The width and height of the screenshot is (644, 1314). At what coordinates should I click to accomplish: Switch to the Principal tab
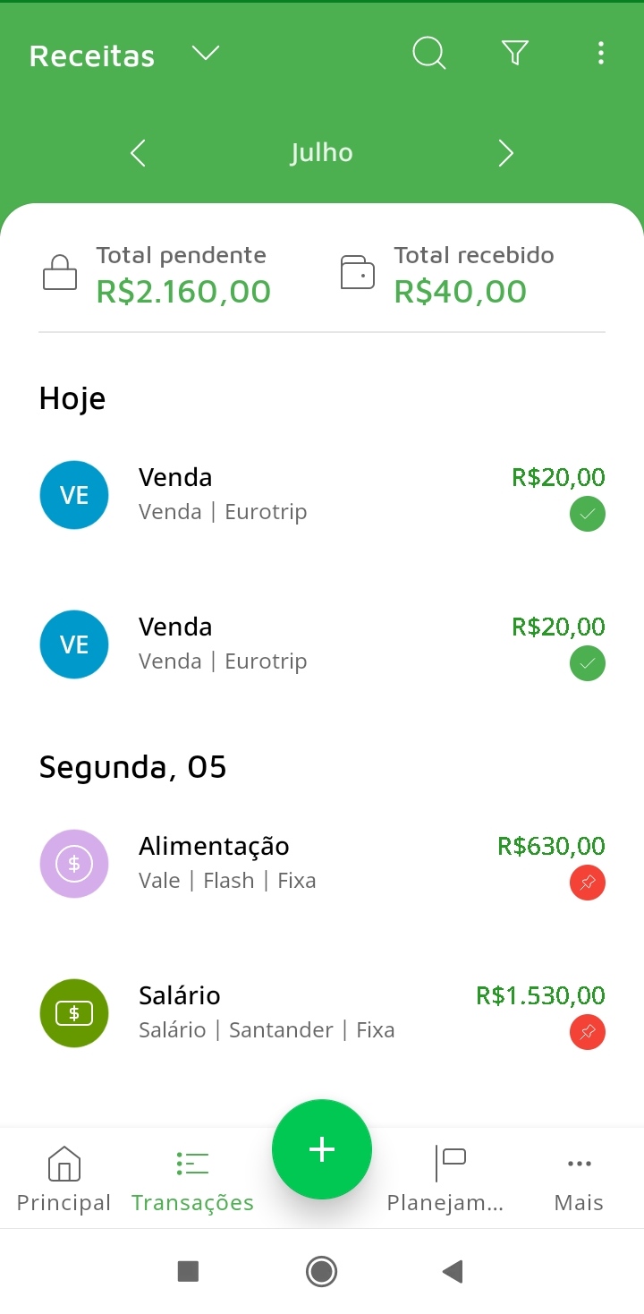click(64, 1180)
